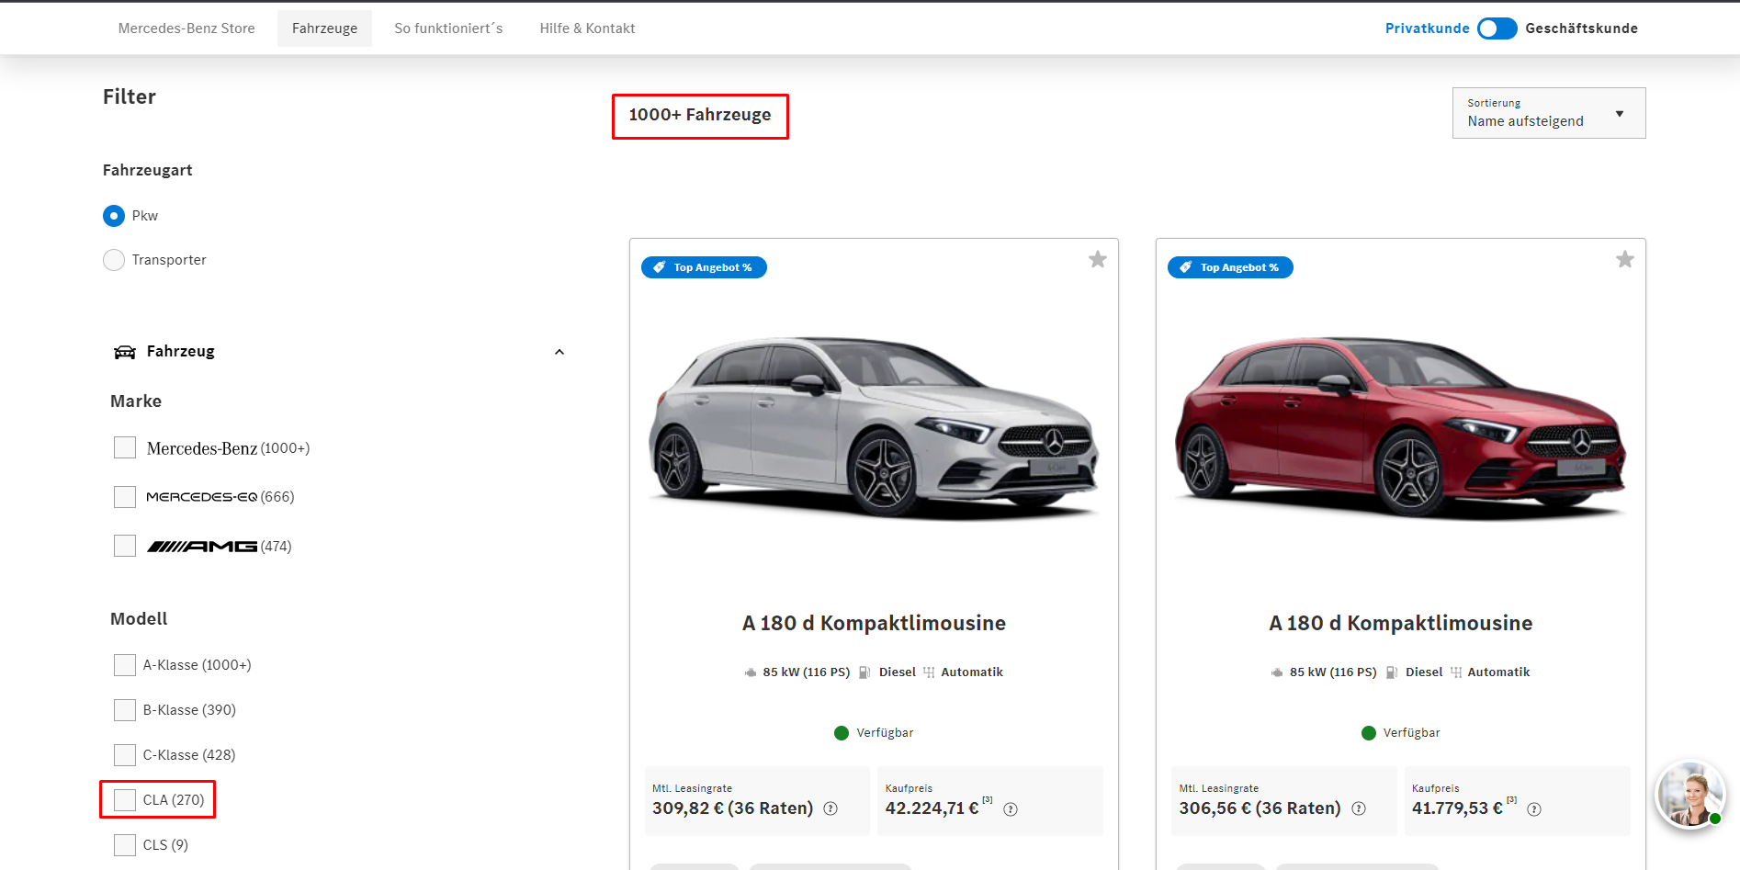Check the A-Klasse model filter

coord(125,665)
